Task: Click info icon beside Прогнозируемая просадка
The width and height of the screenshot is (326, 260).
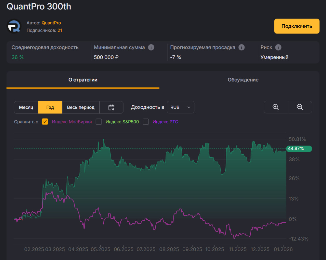Action: [x=241, y=47]
